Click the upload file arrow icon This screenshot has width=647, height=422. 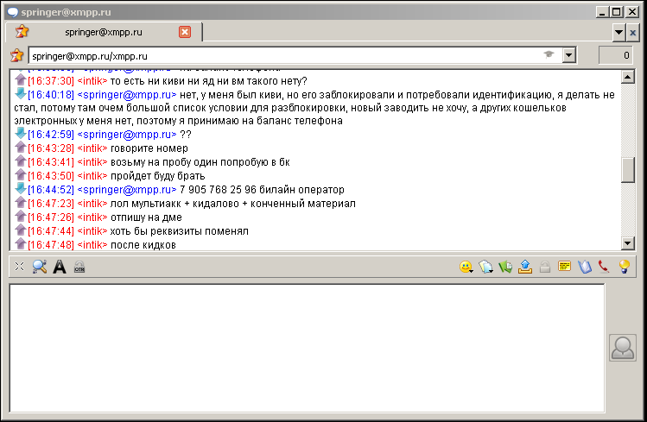(x=525, y=267)
